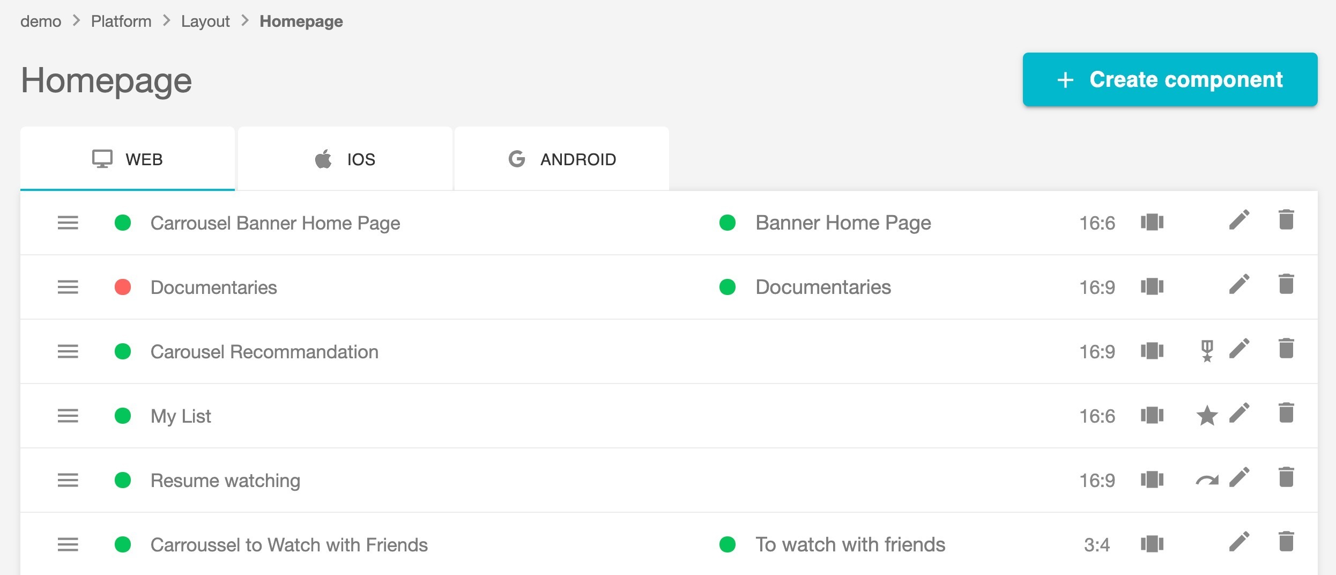The image size is (1336, 575).
Task: Select the ANDROID tab
Action: (x=562, y=159)
